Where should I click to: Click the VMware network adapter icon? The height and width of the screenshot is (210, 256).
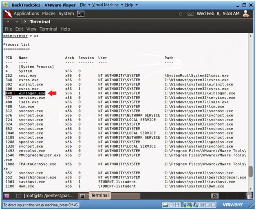[x=183, y=205]
